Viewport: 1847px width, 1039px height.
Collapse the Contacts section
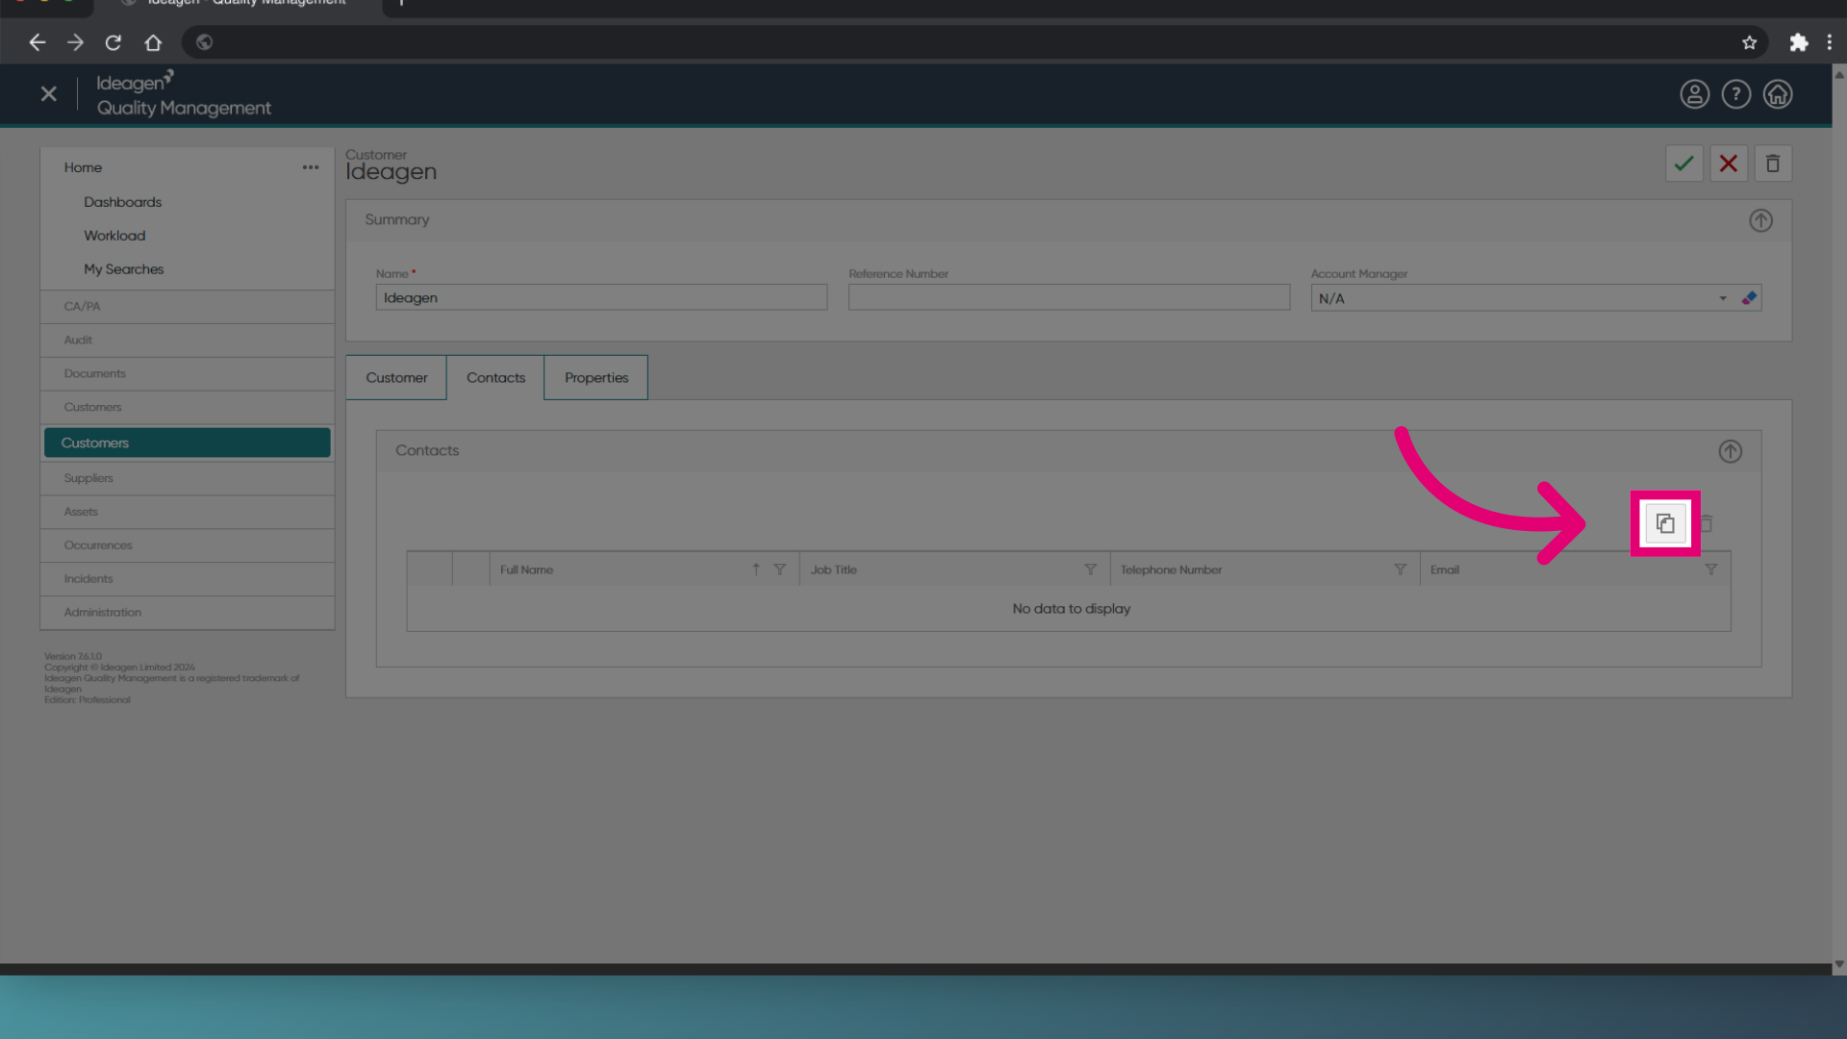coord(1731,451)
